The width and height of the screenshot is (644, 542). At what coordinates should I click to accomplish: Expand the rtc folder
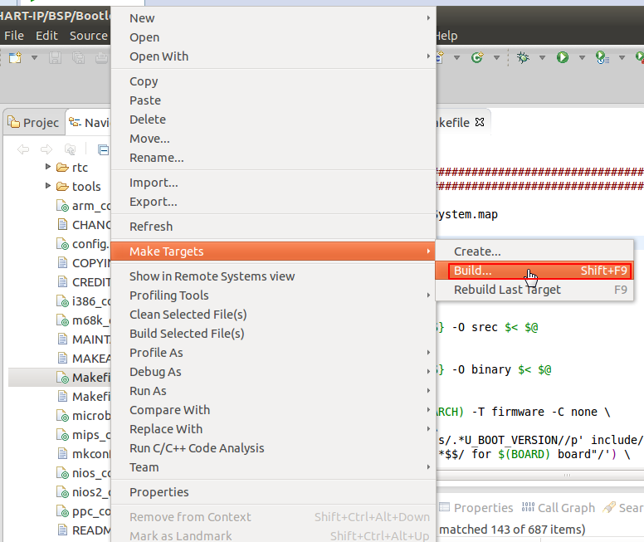[48, 167]
